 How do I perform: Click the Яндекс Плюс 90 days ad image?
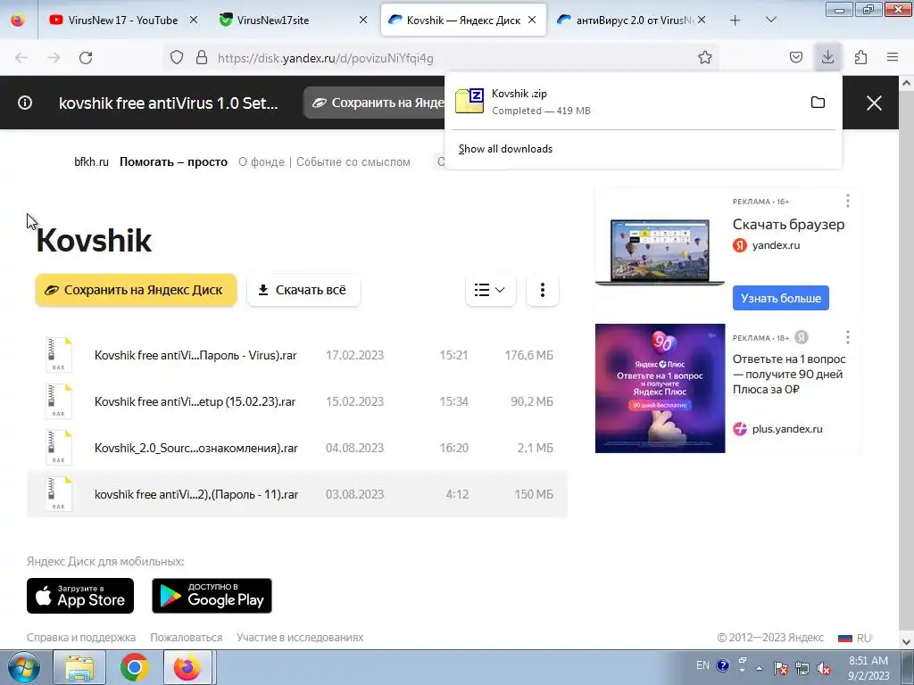pos(660,388)
